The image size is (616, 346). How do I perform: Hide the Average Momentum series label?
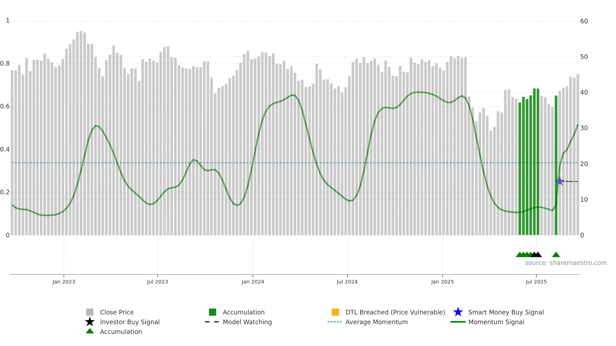[x=376, y=322]
